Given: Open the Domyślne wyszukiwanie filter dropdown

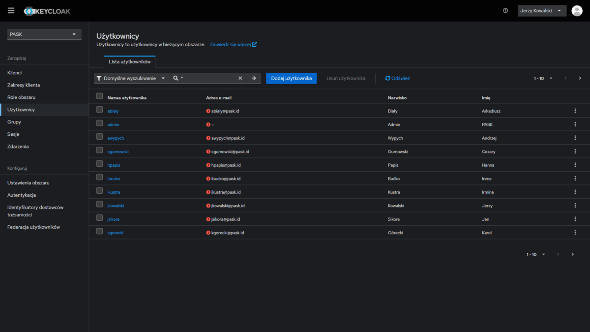Looking at the screenshot, I should point(131,78).
